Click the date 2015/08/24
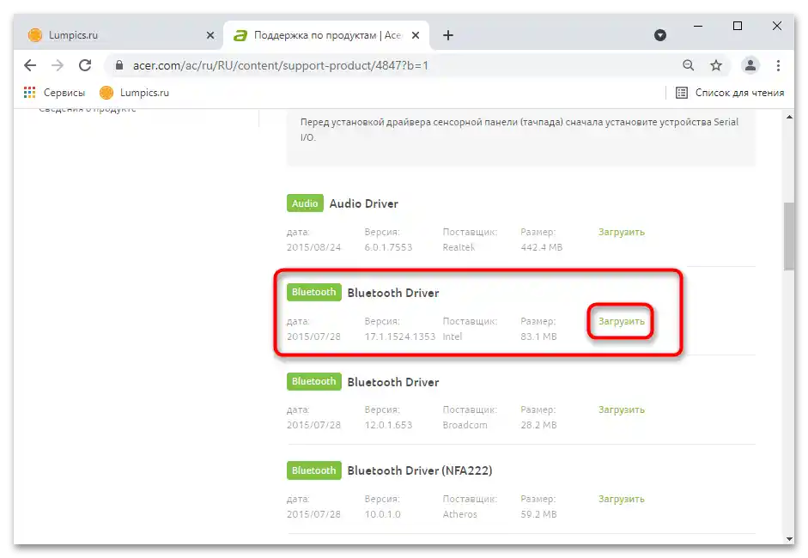 313,247
